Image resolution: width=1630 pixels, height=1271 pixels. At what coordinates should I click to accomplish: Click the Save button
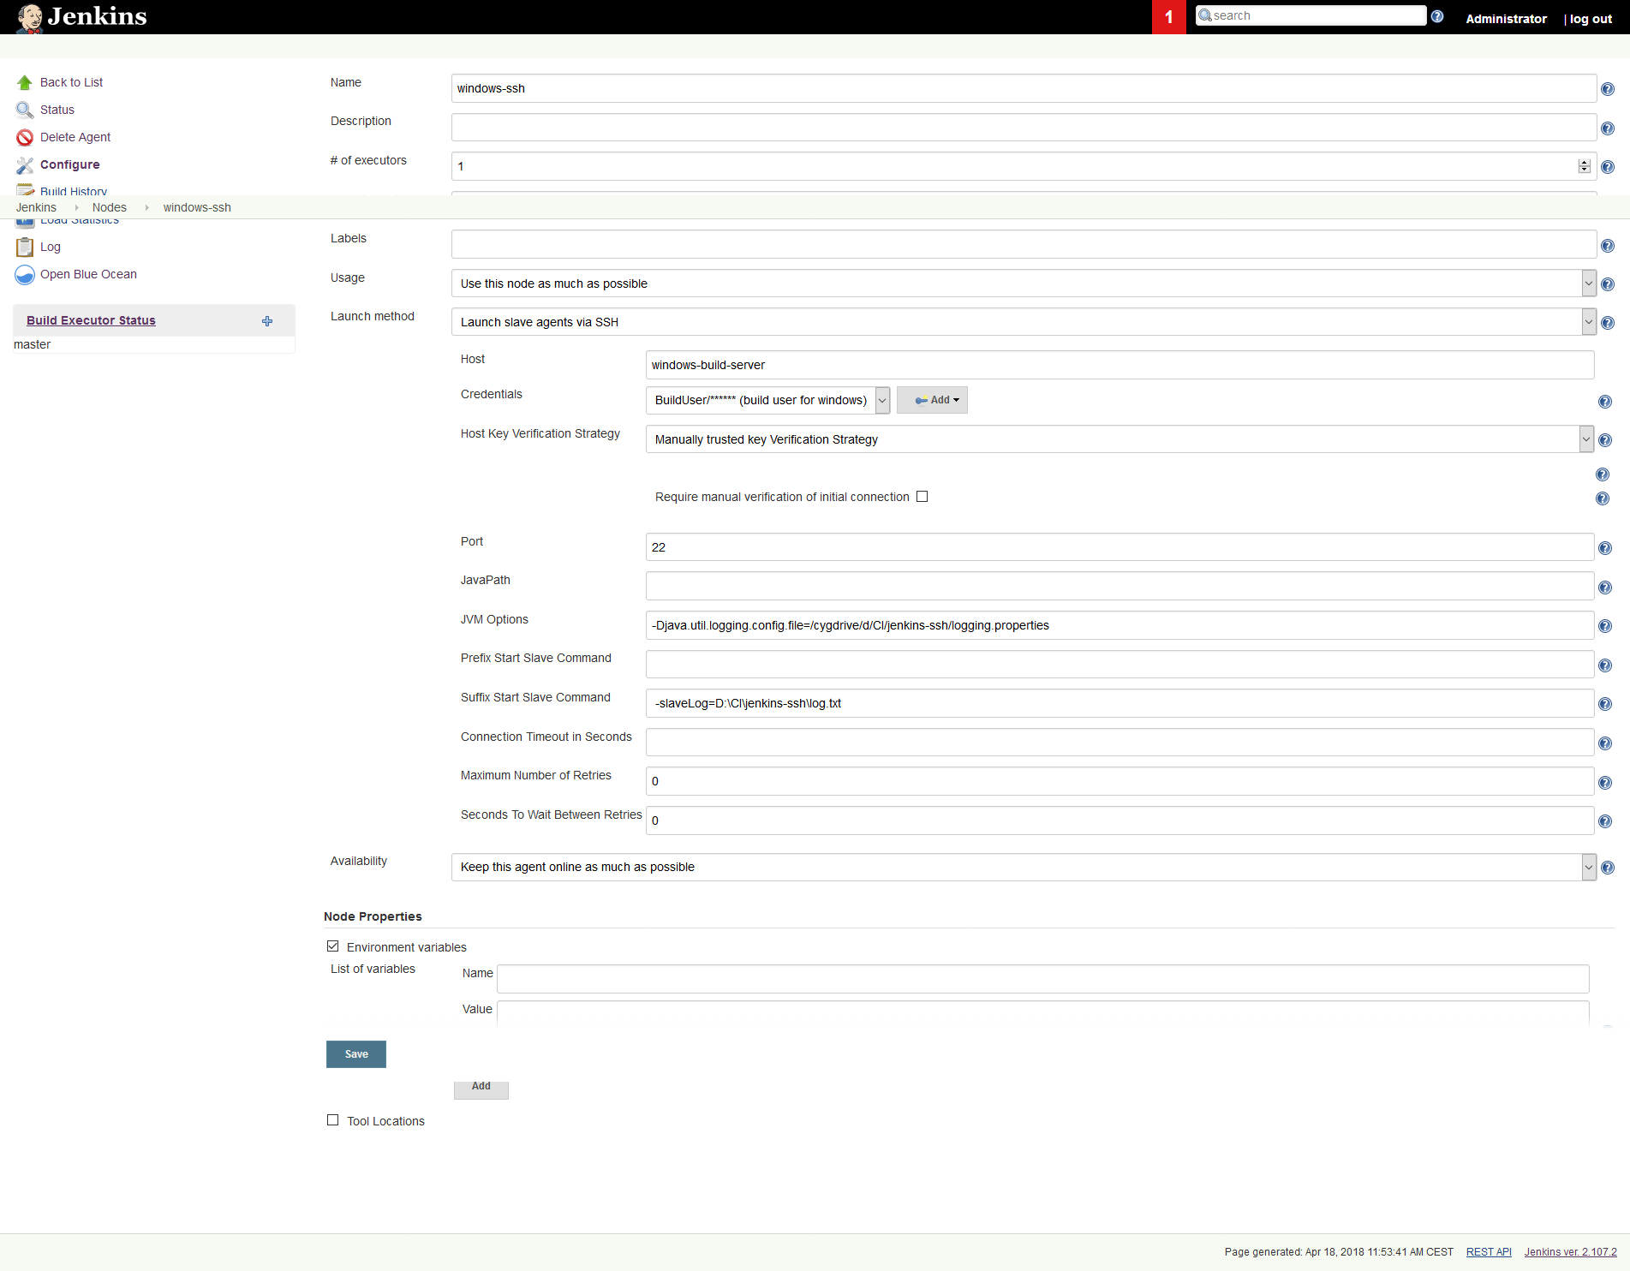(x=356, y=1054)
